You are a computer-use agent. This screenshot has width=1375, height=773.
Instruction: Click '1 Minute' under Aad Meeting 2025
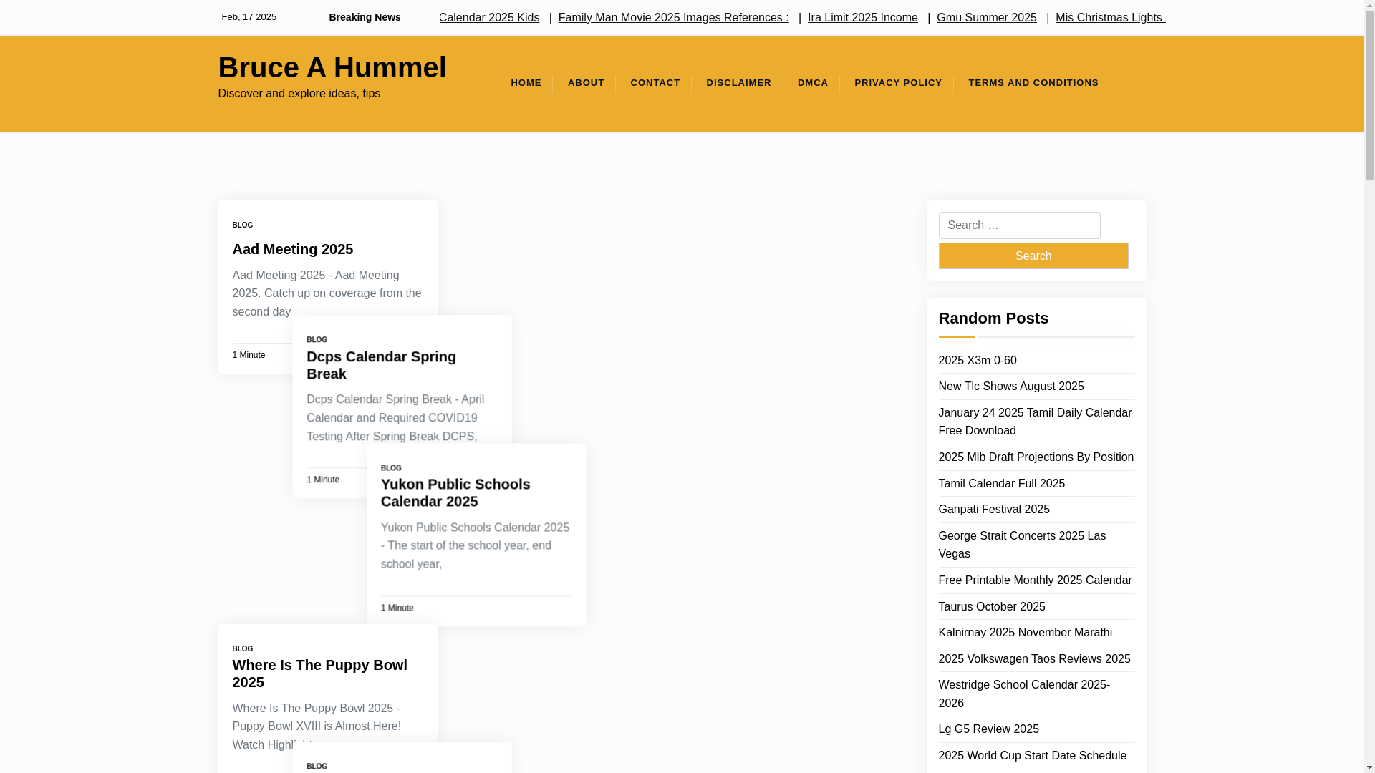[x=249, y=355]
